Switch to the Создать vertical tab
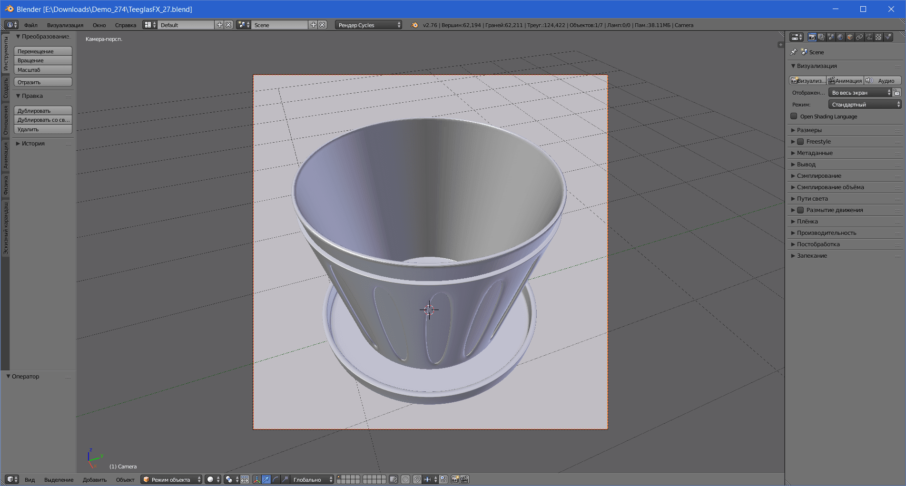 click(6, 88)
